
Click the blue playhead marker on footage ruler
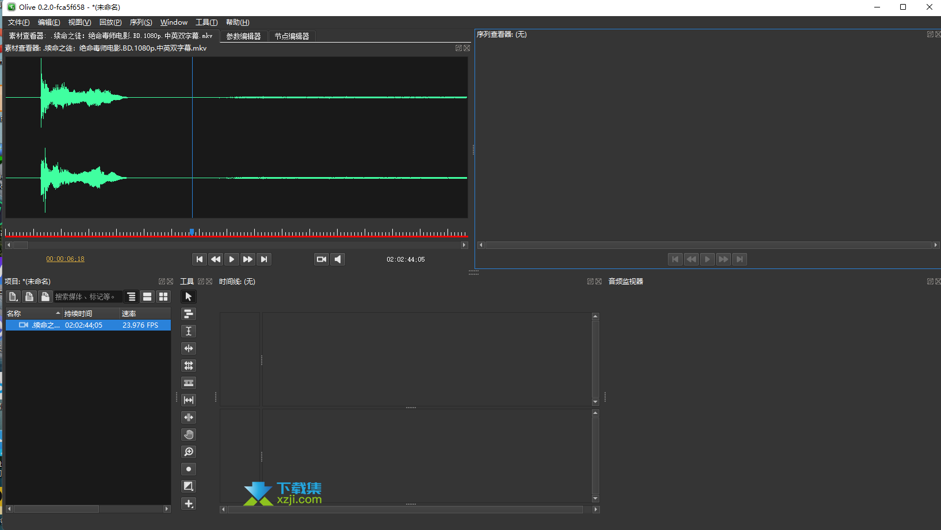[192, 232]
